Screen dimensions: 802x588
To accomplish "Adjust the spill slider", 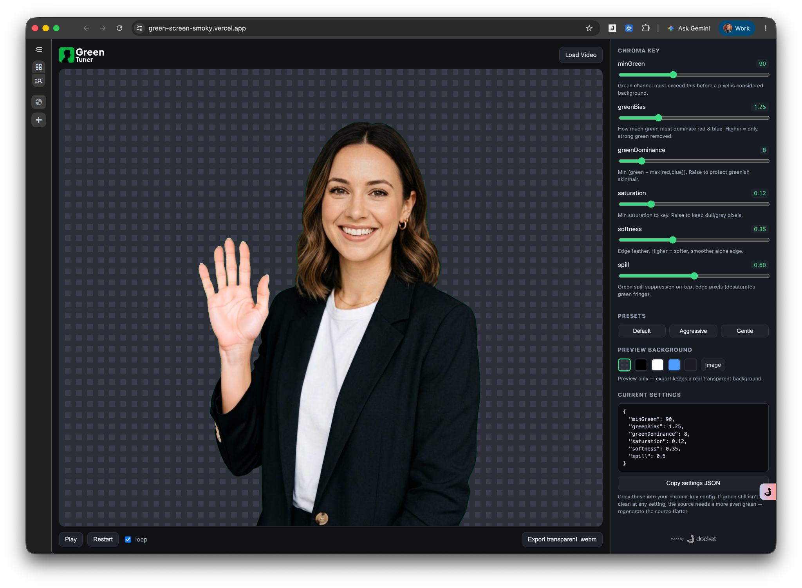I will pos(694,276).
